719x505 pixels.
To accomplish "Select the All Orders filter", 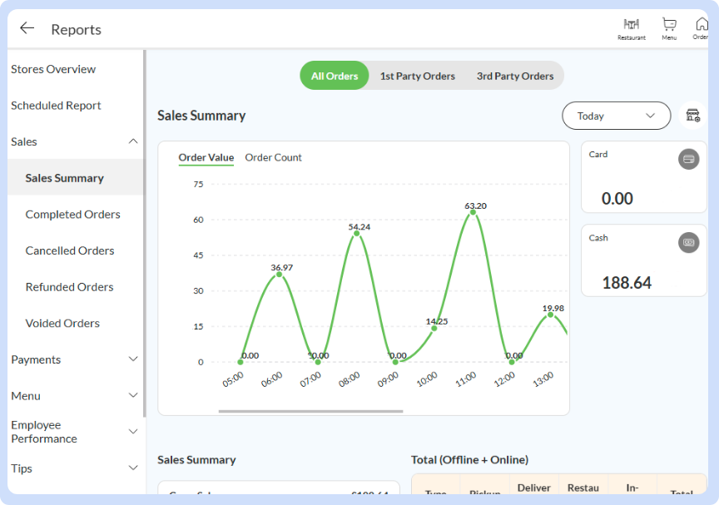I will 335,76.
